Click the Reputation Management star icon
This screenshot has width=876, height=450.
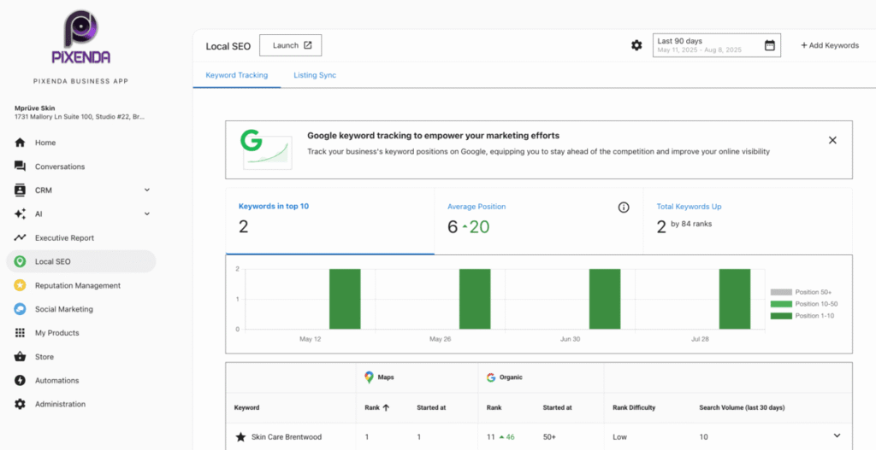point(20,285)
